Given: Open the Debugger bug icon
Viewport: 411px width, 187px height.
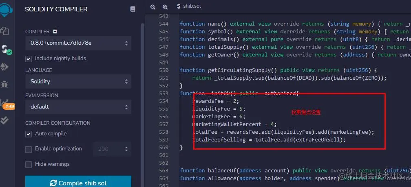Looking at the screenshot, I should pyautogui.click(x=5, y=84).
